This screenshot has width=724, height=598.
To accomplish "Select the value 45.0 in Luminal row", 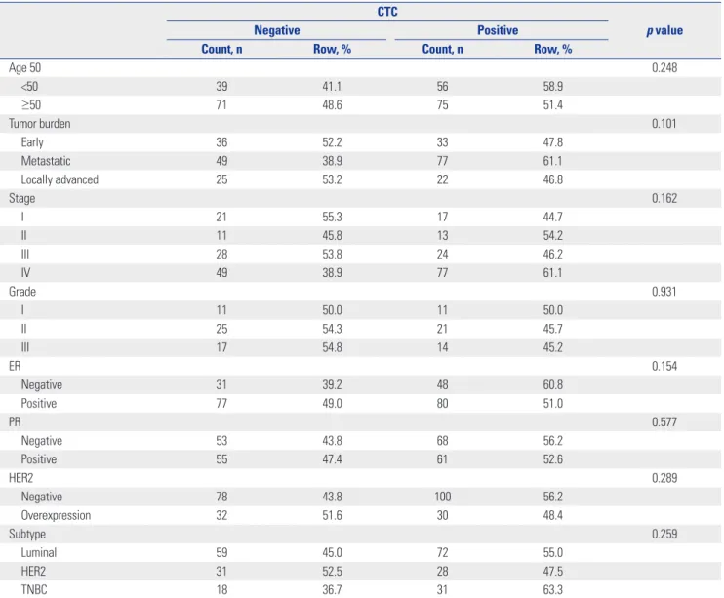I will 332,553.
